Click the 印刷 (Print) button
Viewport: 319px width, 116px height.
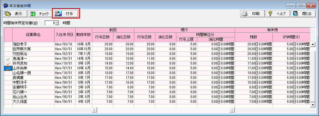[x=252, y=14]
